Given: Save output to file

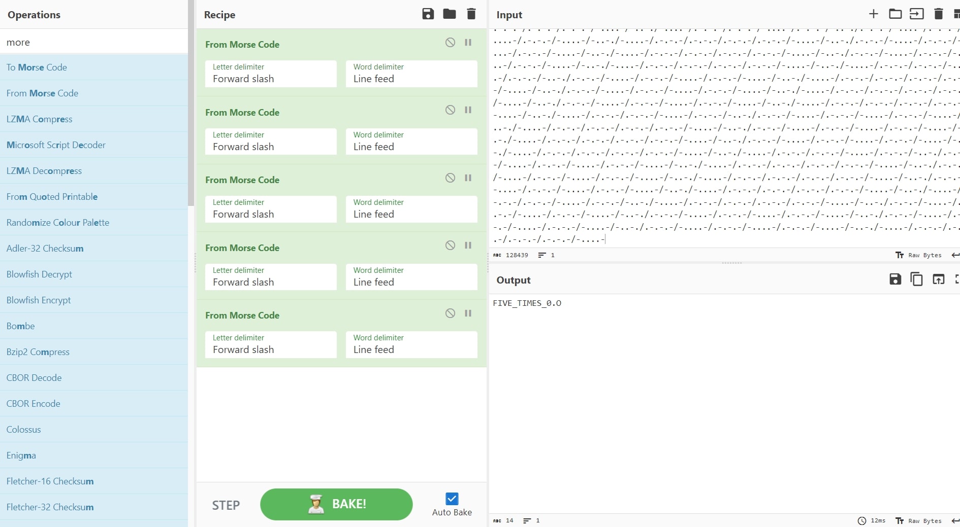Looking at the screenshot, I should point(895,279).
